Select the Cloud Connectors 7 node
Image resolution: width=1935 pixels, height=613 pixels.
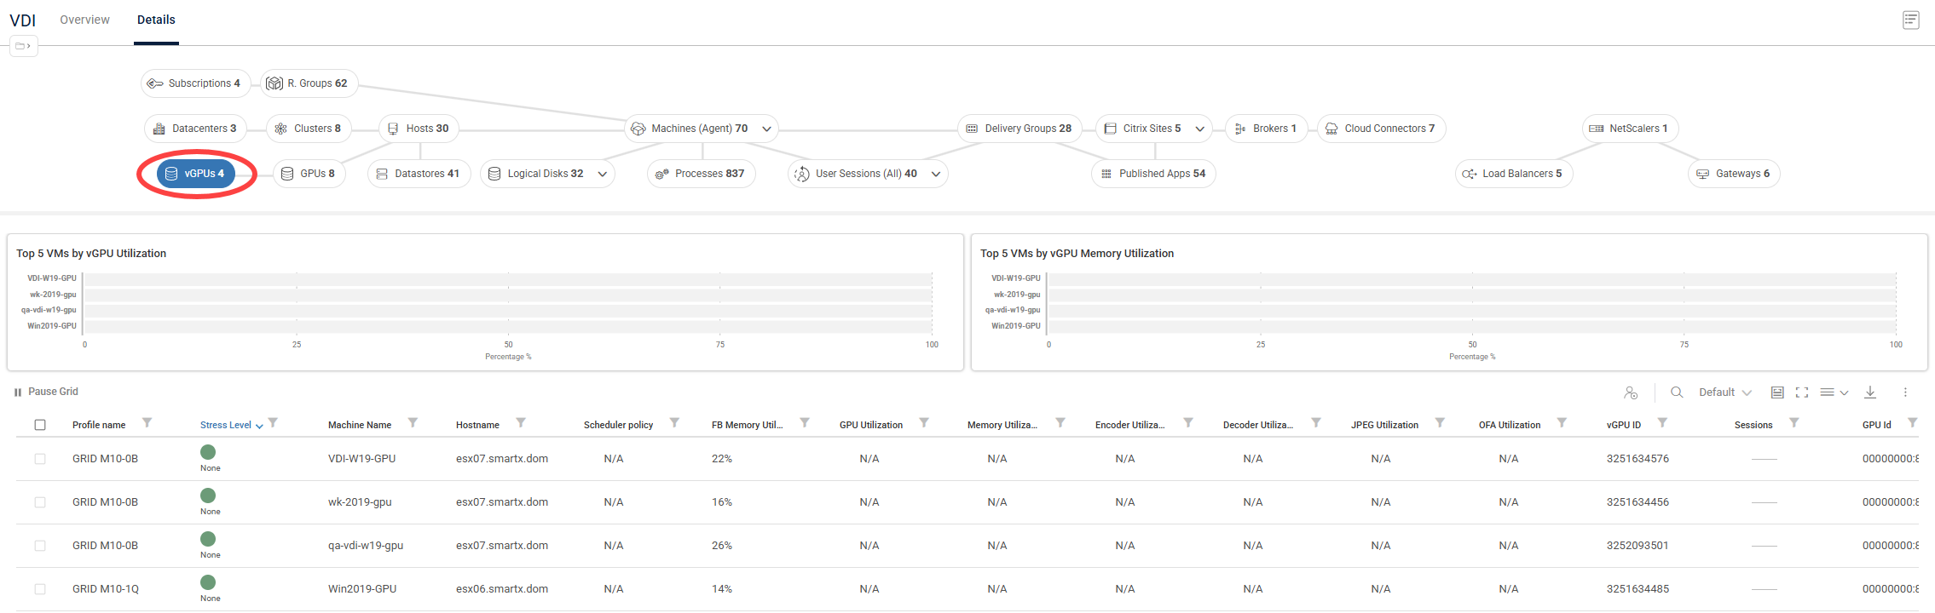(1381, 129)
